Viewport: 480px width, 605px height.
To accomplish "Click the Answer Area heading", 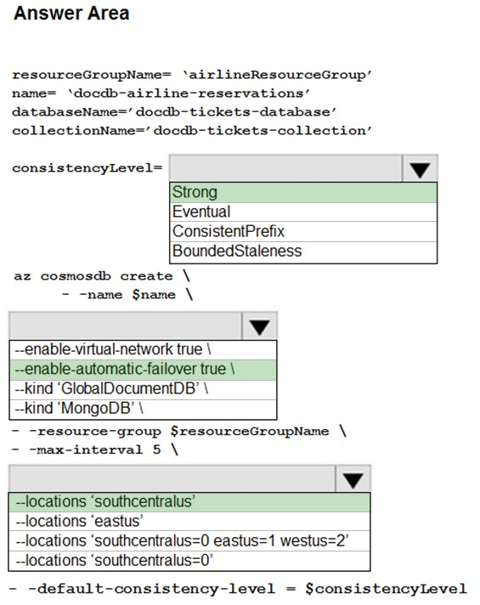I will coord(71,13).
